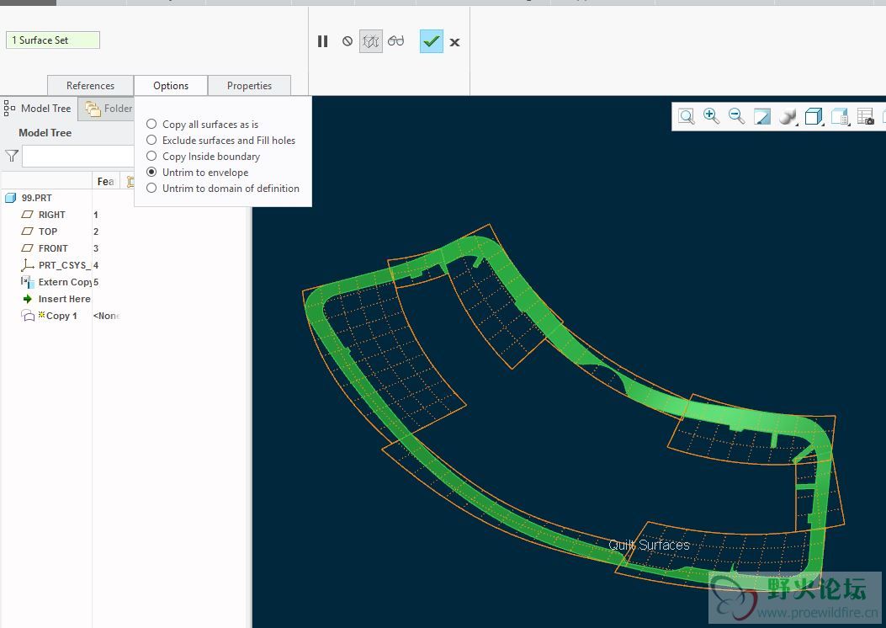Refit the model with the Refit icon
886x628 pixels.
tap(687, 116)
